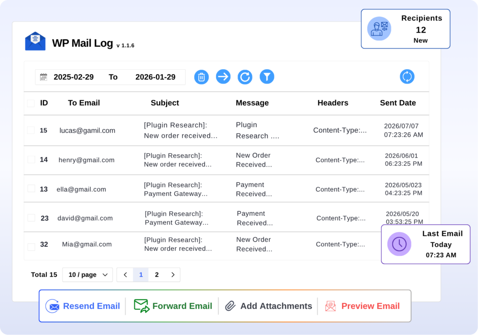Click the end date 2026-01-29 field
This screenshot has width=478, height=335.
point(155,77)
